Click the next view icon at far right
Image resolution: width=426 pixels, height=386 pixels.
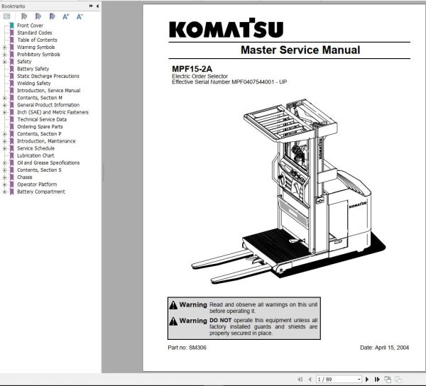(398, 379)
